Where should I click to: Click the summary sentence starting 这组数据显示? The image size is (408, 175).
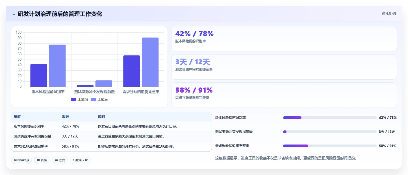(286, 158)
